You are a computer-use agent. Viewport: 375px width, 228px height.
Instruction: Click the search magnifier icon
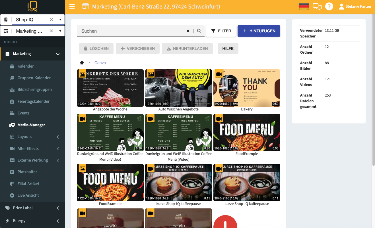click(x=199, y=31)
